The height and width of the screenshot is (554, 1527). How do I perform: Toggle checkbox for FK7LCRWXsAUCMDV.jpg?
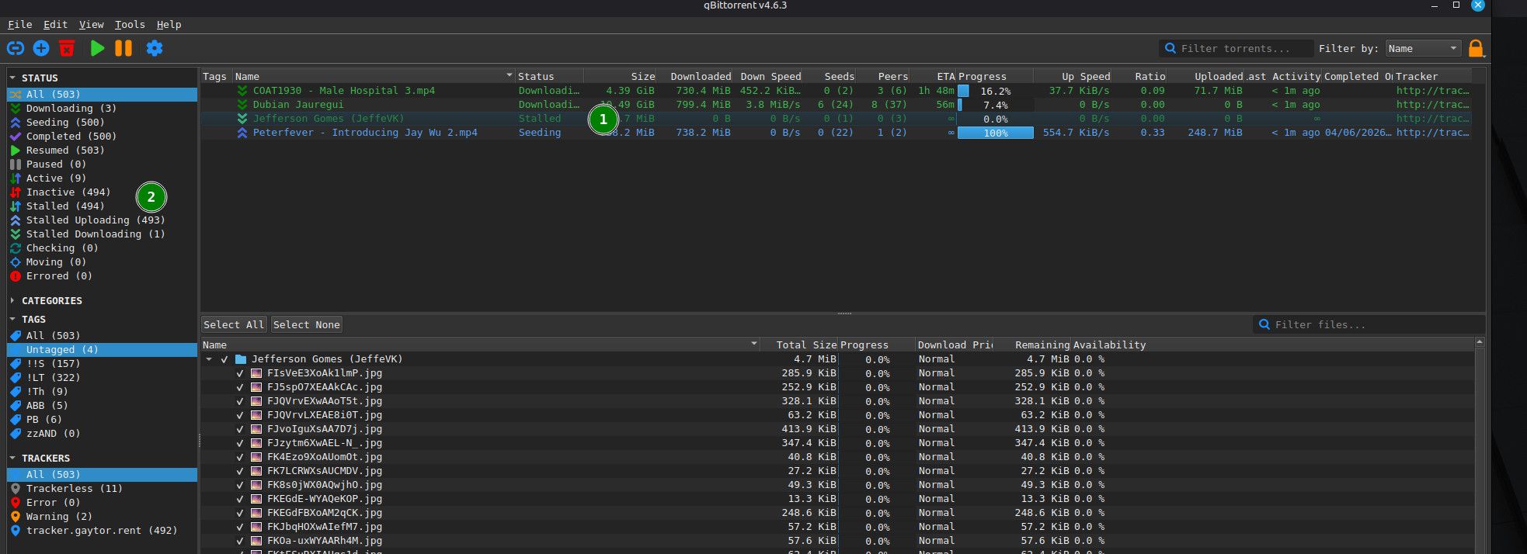240,471
